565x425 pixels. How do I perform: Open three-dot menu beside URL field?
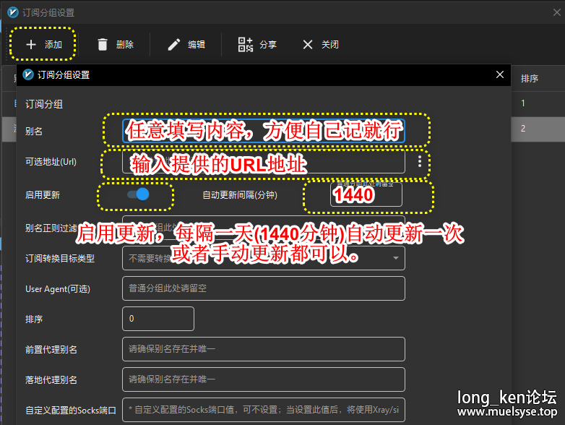[x=420, y=161]
